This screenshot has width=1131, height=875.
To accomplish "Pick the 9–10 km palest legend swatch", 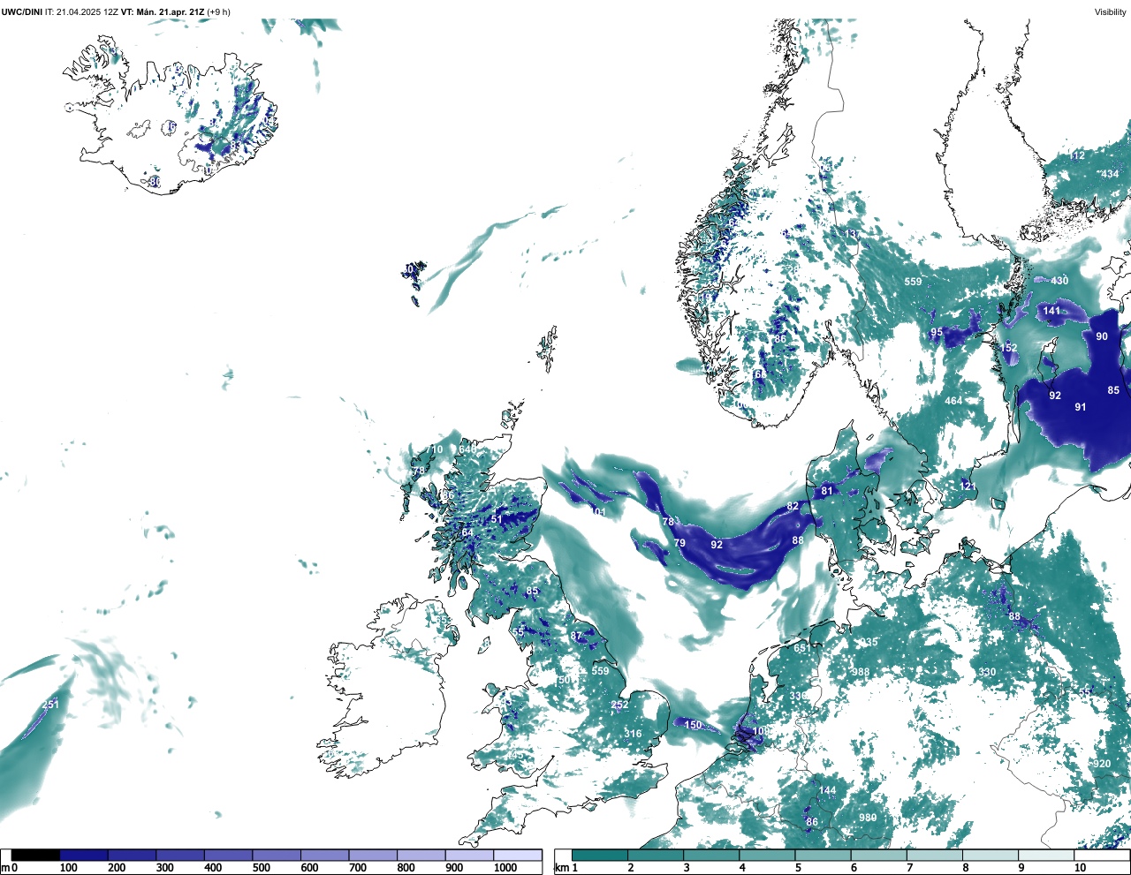I will [x=1047, y=855].
